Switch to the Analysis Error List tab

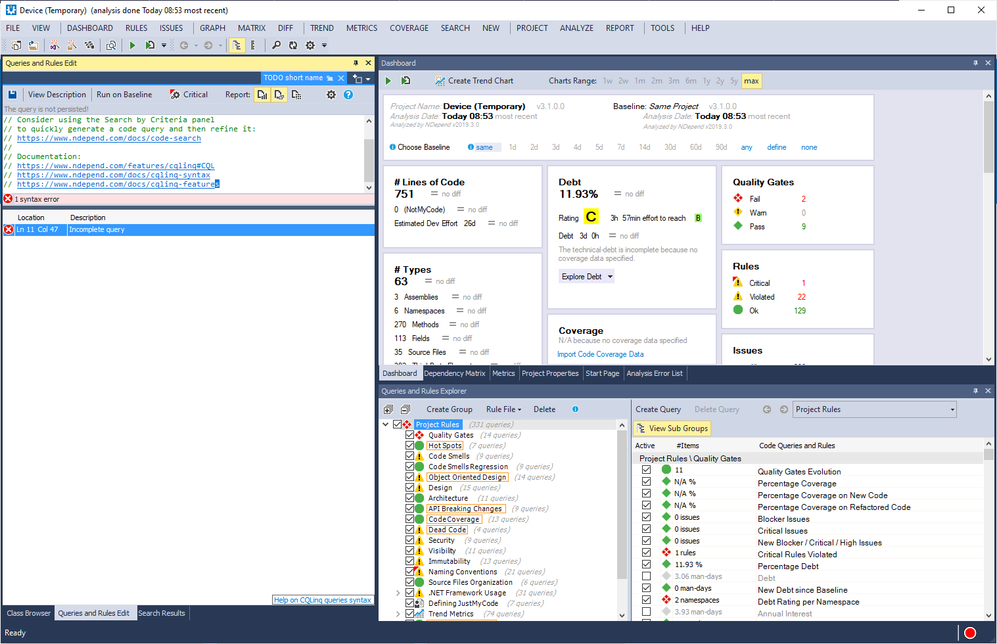click(655, 373)
